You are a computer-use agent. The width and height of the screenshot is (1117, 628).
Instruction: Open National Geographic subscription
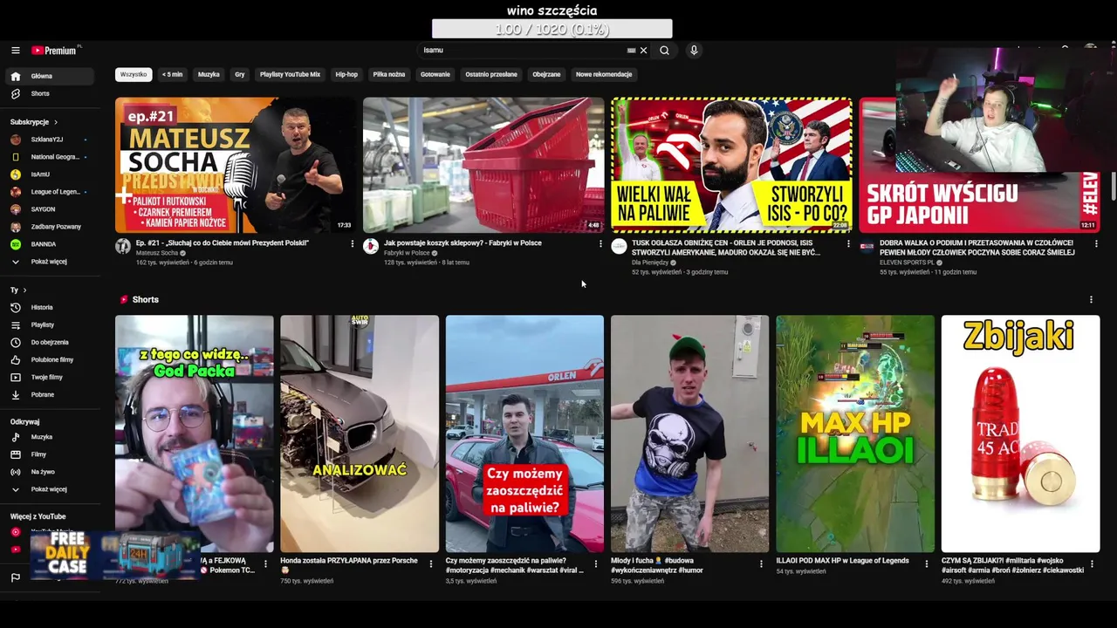point(50,157)
